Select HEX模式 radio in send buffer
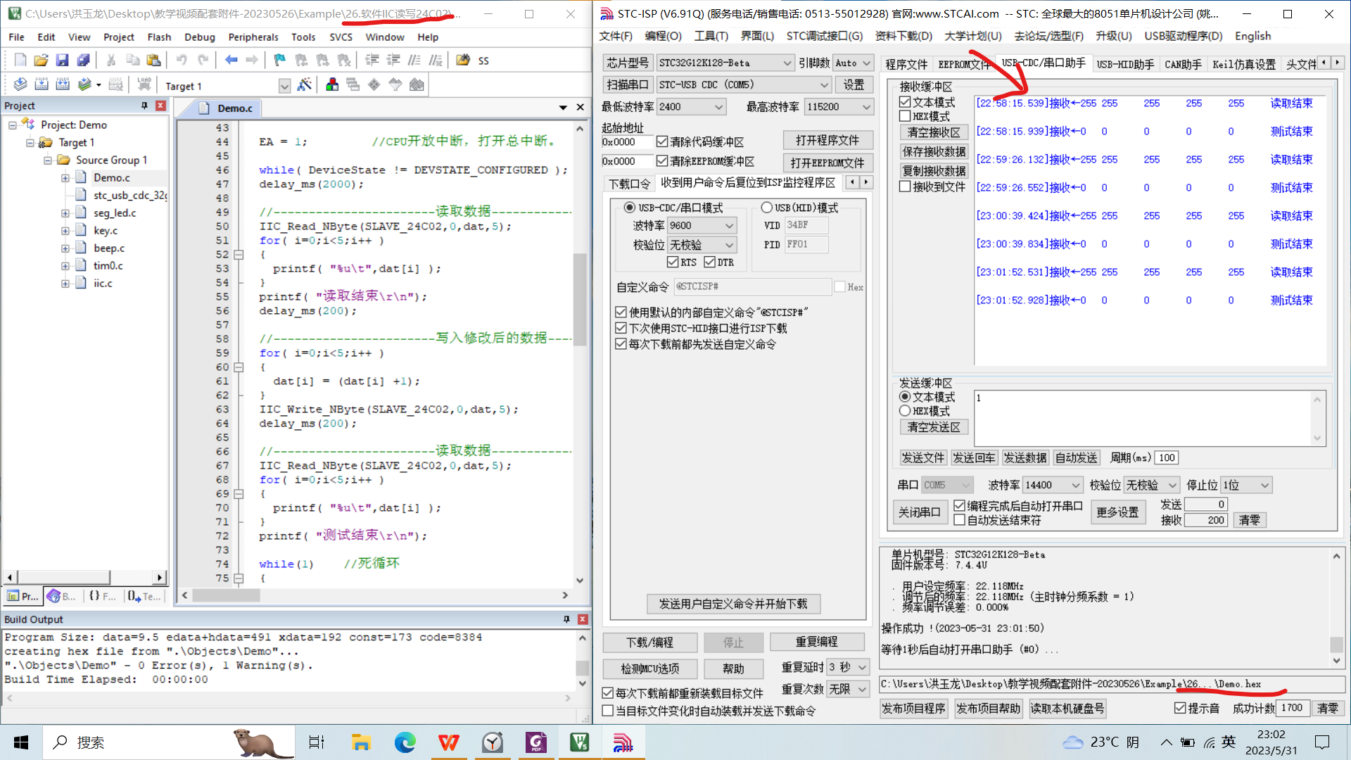The height and width of the screenshot is (760, 1351). [x=906, y=411]
